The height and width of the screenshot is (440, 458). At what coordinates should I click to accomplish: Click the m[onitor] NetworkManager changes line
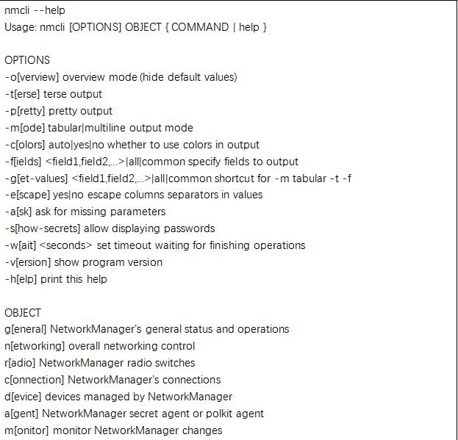(x=113, y=430)
